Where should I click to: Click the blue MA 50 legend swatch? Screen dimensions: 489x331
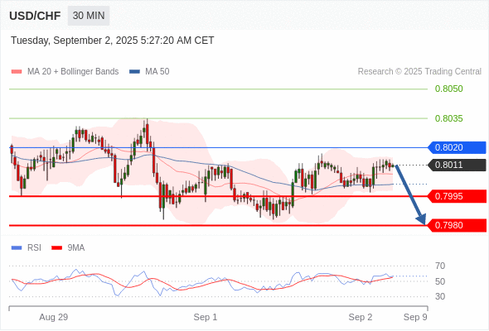tap(134, 72)
